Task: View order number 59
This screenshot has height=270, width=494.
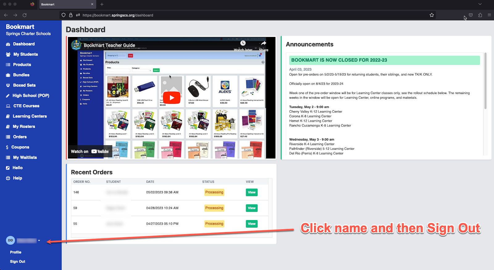Action: click(252, 208)
